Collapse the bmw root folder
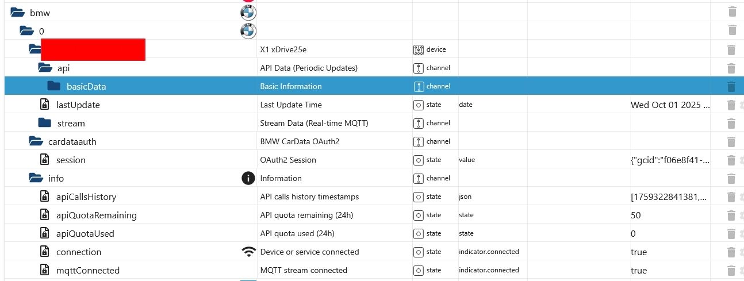 (x=17, y=12)
